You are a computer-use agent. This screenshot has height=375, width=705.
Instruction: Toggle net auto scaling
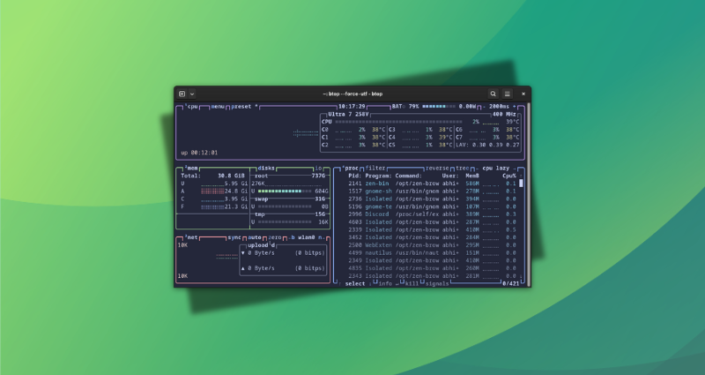point(255,237)
